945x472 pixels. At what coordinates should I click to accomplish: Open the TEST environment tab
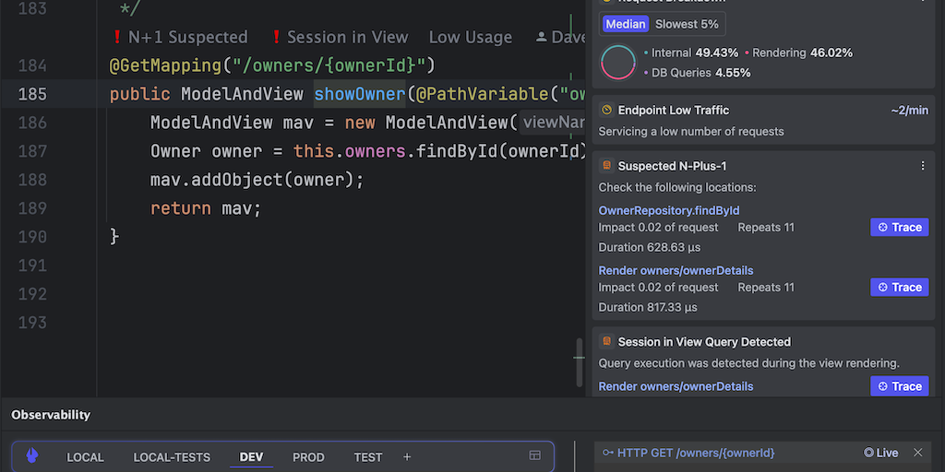pos(367,457)
